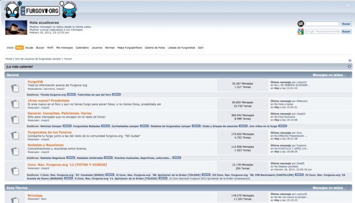Image resolution: width=355 pixels, height=203 pixels.
Task: Open Usuarios menu item
Action: tap(97, 47)
